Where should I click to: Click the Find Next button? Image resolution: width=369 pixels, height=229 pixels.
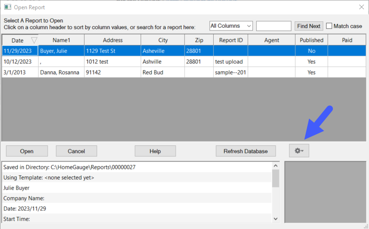[308, 26]
